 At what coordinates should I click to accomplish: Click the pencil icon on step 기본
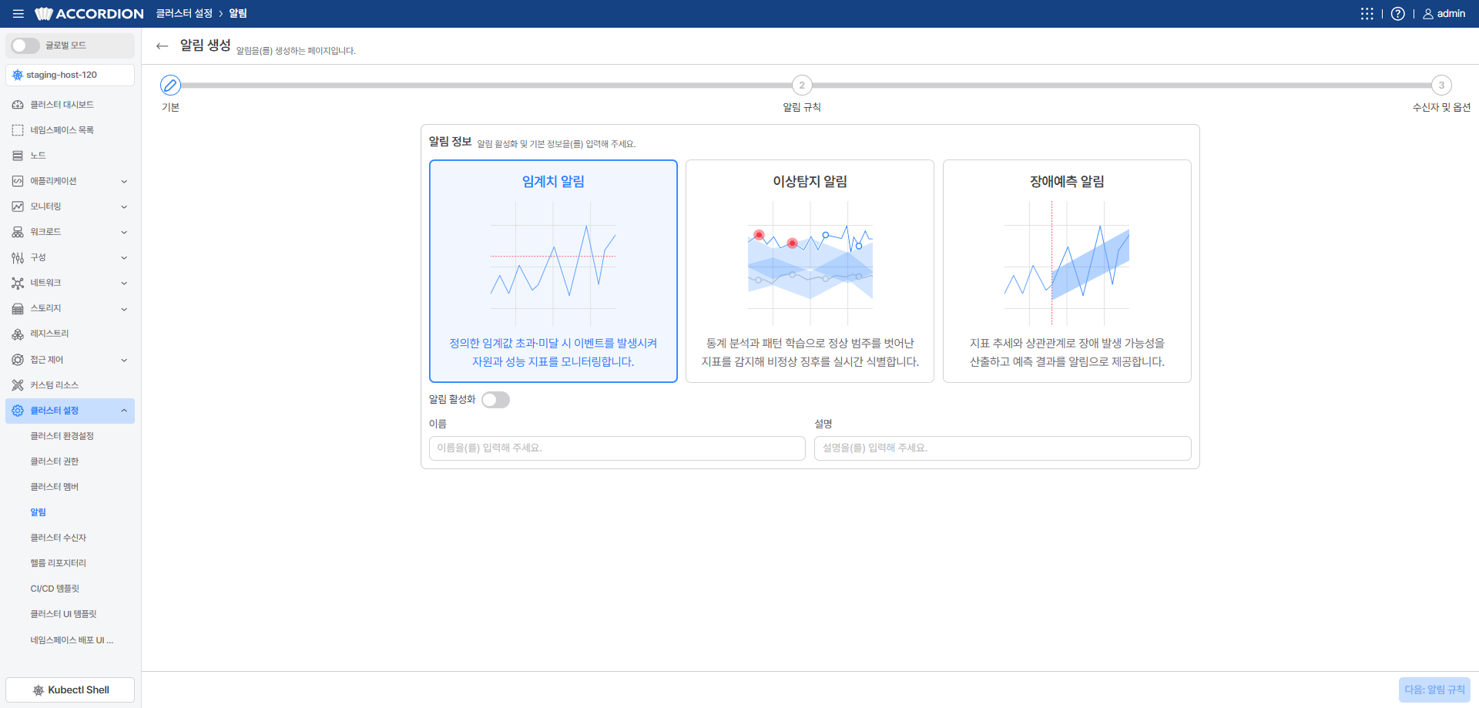tap(170, 85)
